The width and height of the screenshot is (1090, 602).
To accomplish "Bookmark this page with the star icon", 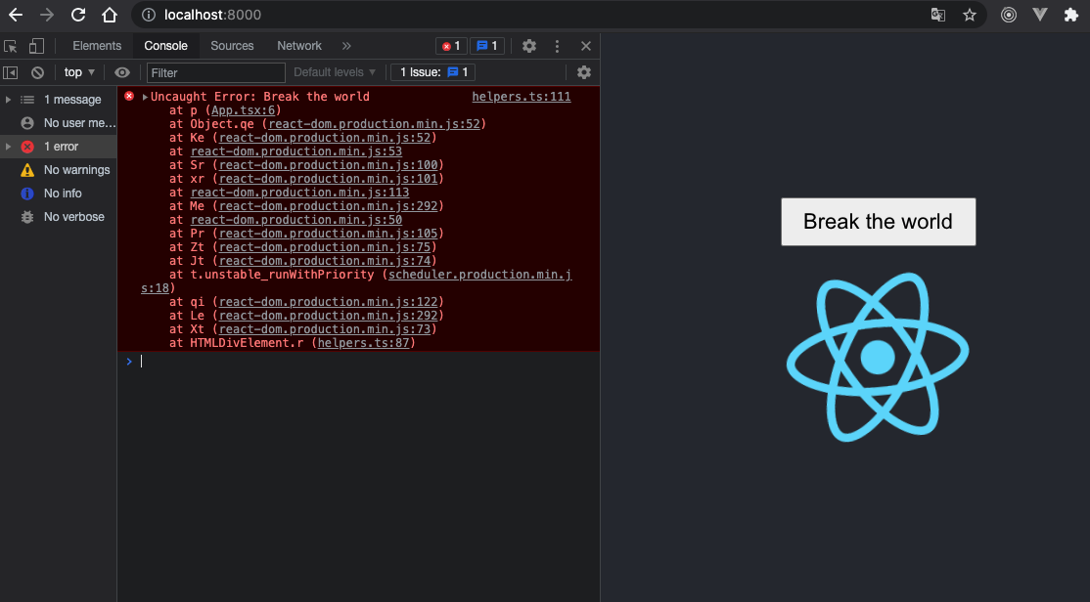I will [969, 15].
